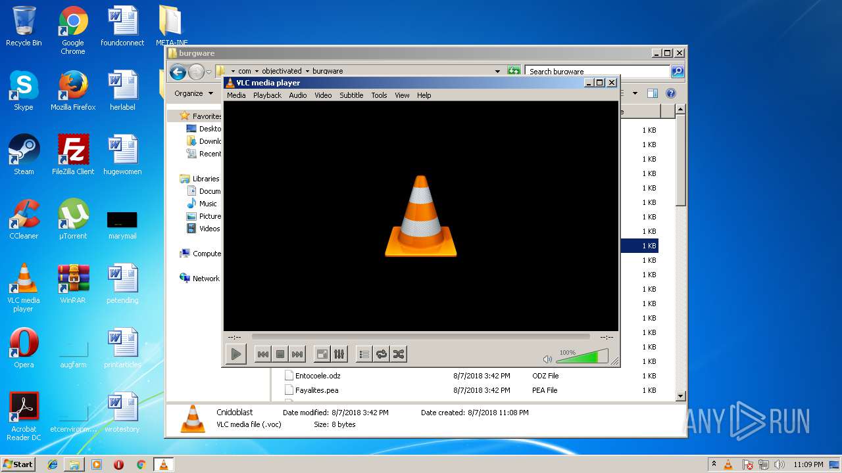Open VLC Media menu
Screen dimensions: 842x473
(236, 95)
